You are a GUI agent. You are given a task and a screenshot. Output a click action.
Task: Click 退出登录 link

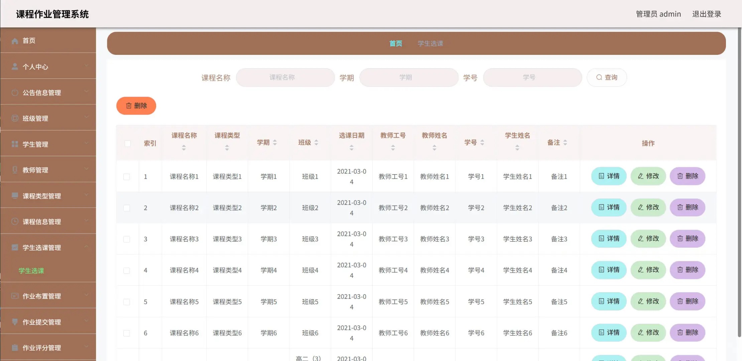(707, 14)
